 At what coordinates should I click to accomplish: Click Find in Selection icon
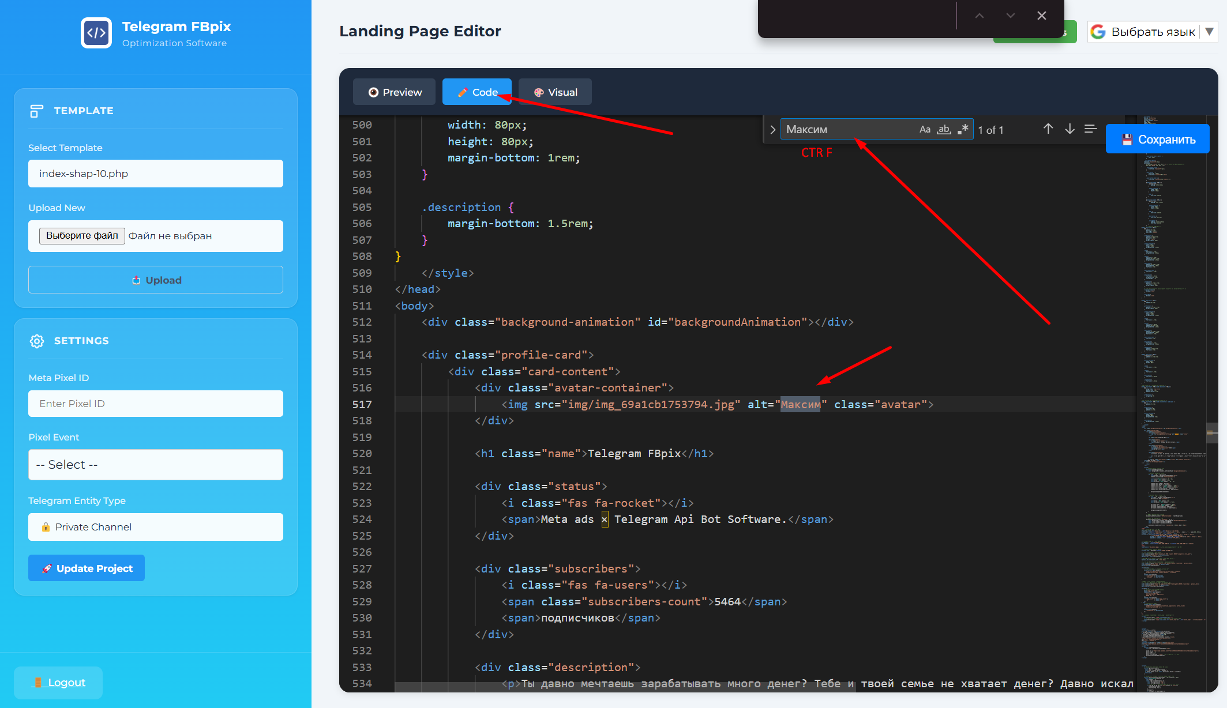click(1090, 129)
